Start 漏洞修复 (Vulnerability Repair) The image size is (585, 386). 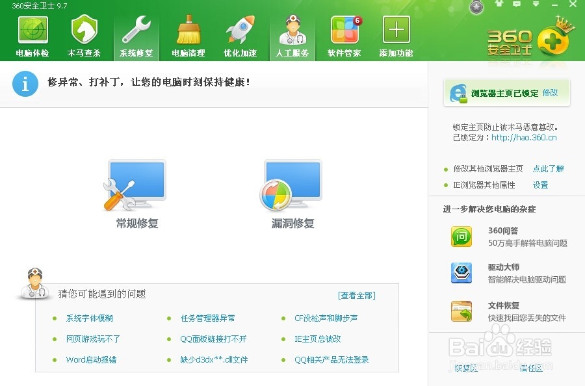tap(291, 188)
